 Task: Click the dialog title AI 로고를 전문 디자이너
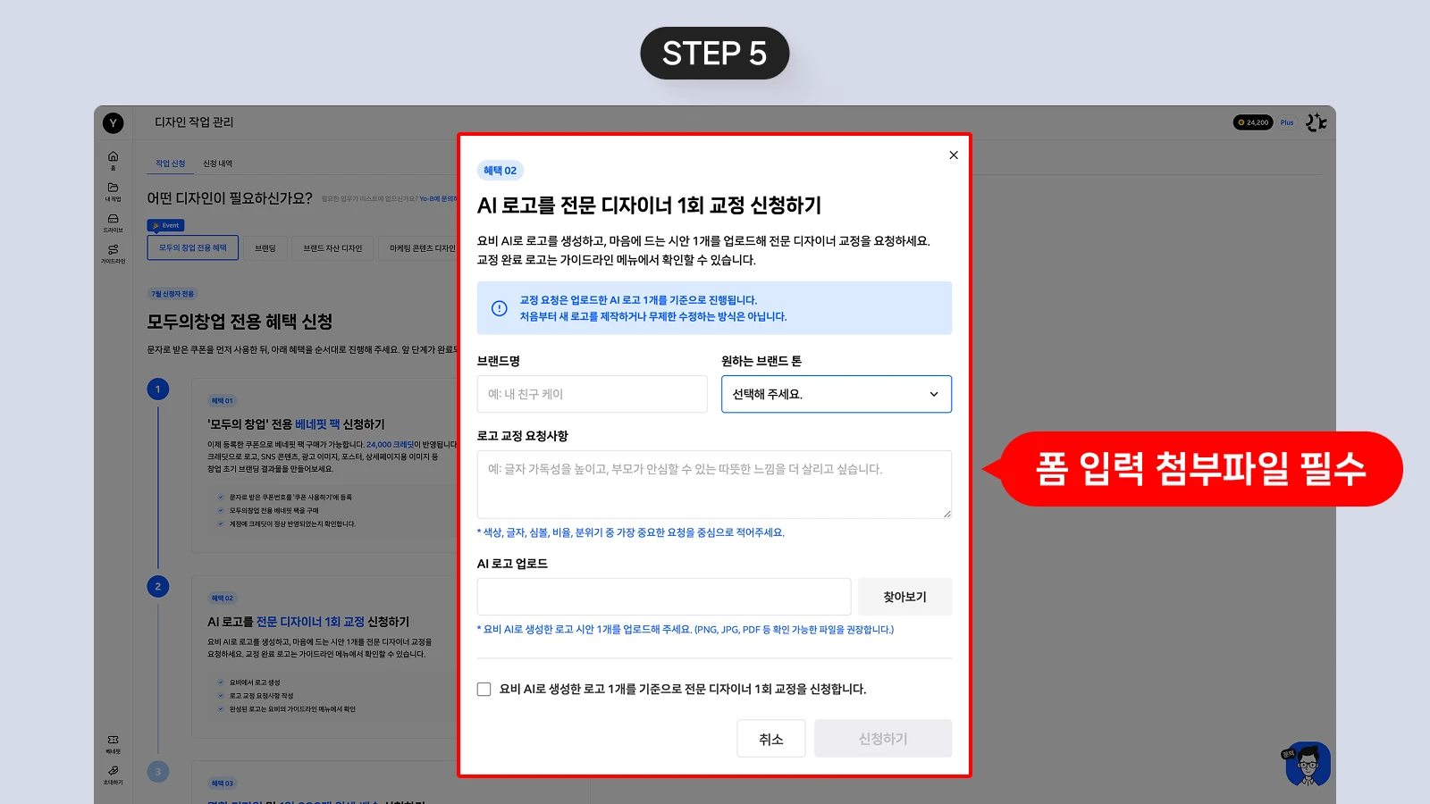(x=649, y=205)
